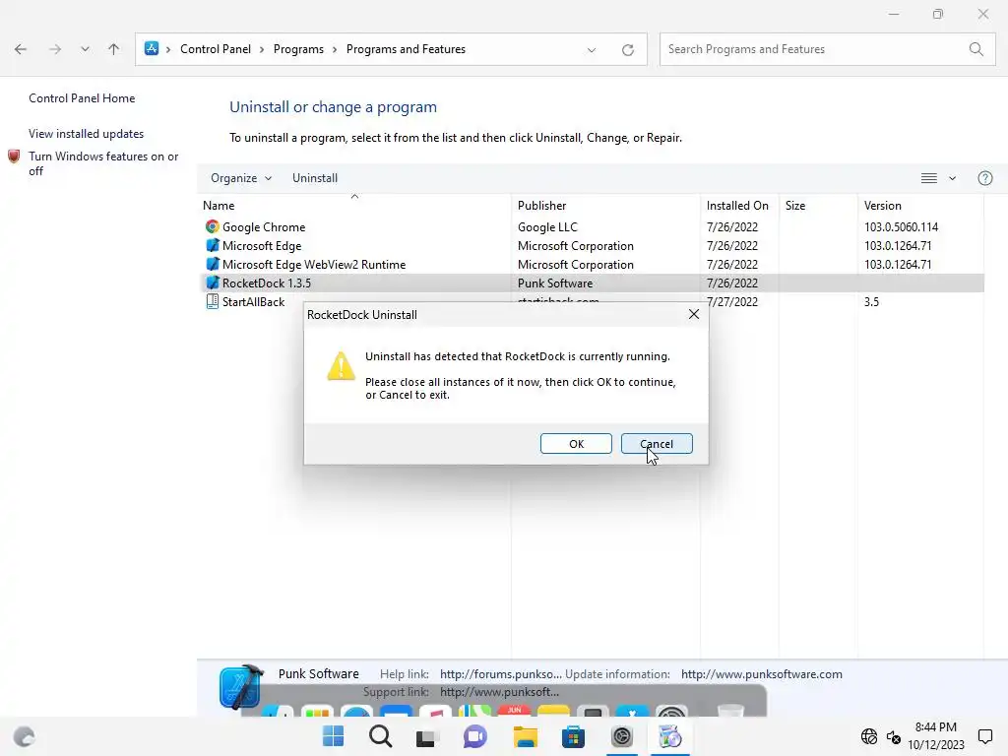Select Microsoft Edge row
The height and width of the screenshot is (756, 1008).
coord(593,245)
